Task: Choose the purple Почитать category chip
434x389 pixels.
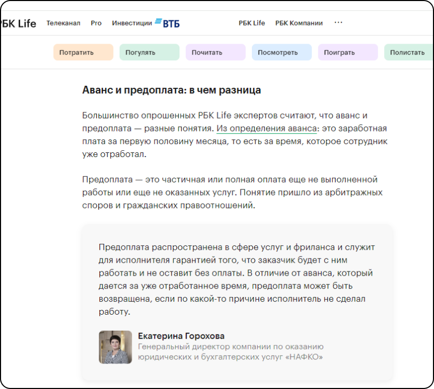Action: 215,53
